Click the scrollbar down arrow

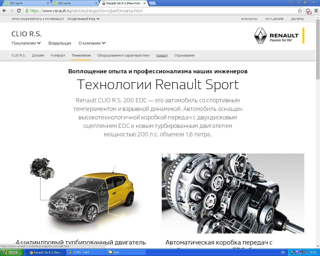tap(318, 246)
